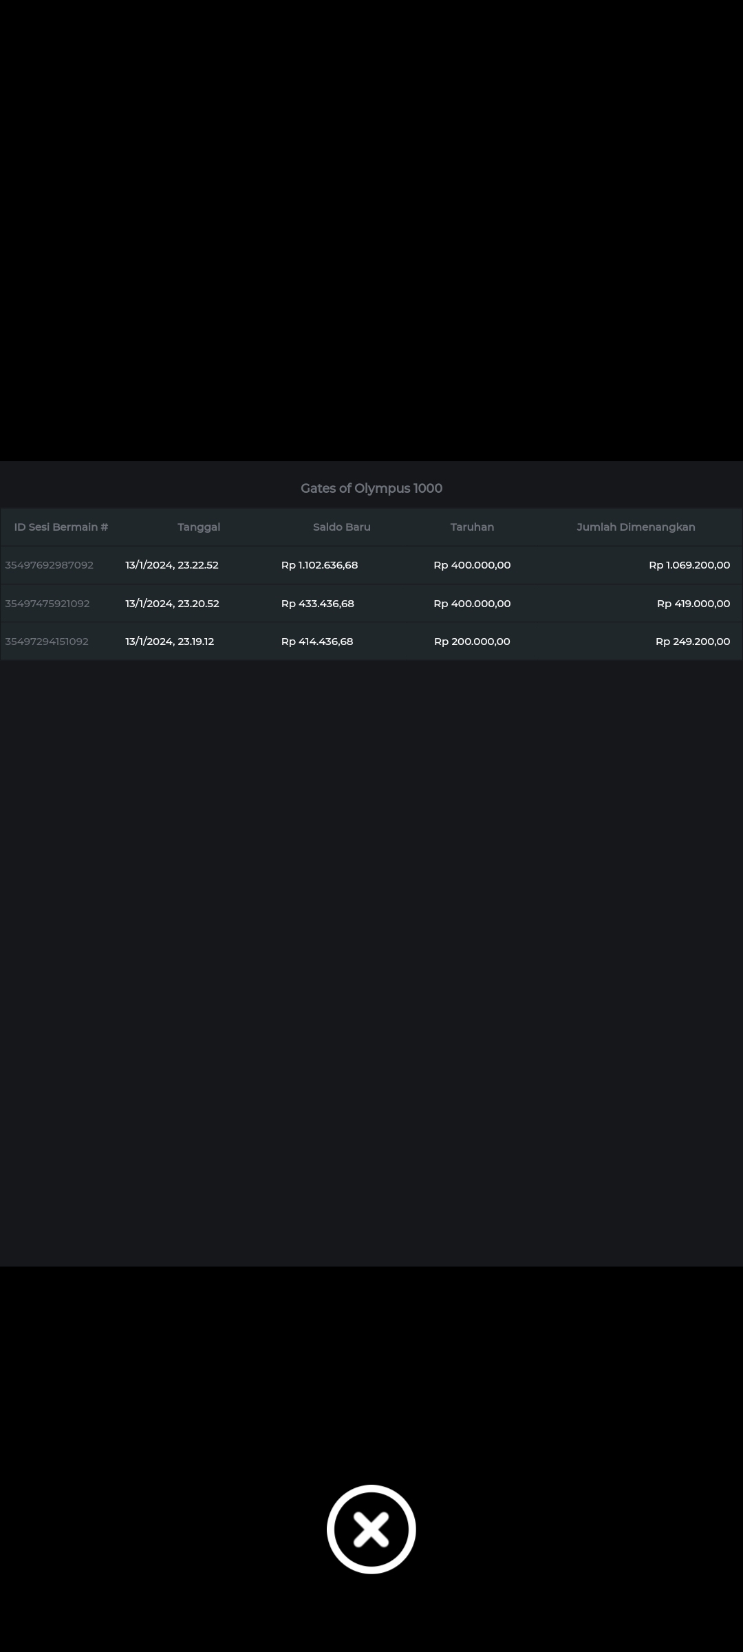Select the date 13/1/2024, 23.22.52
The image size is (743, 1652).
click(172, 565)
